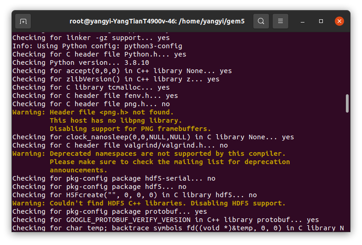This screenshot has height=245, width=362.
Task: Click the 'announcements.' warning line
Action: (x=78, y=171)
